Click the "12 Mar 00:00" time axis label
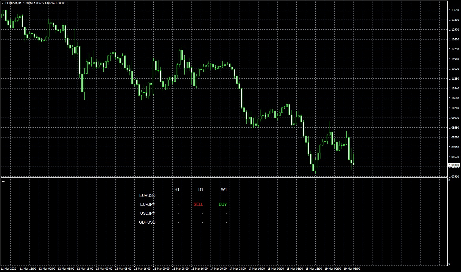Image resolution: width=461 pixels, height=272 pixels. (x=47, y=269)
